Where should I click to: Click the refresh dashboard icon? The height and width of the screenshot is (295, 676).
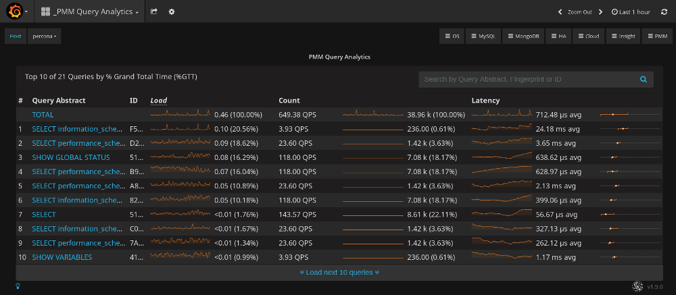(664, 11)
